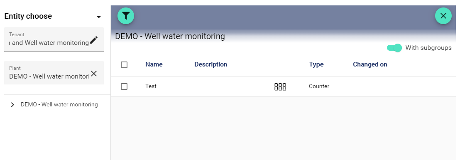Sort by the Changed on column header

pos(370,64)
